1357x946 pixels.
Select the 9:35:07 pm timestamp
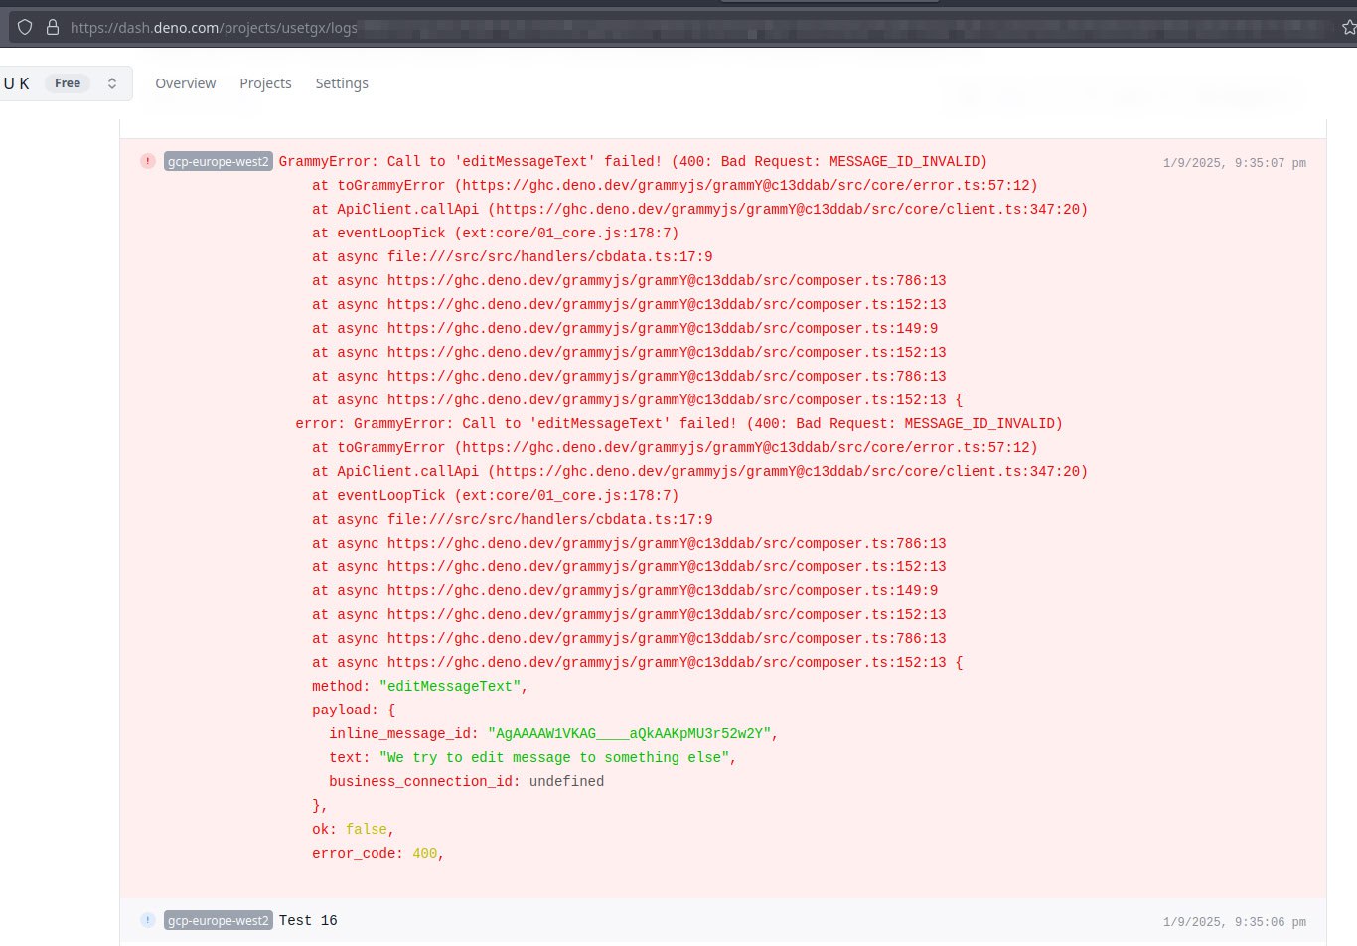1234,163
